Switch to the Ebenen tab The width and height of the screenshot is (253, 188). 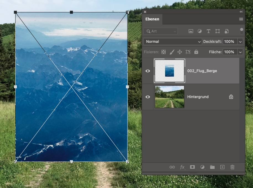pos(152,19)
